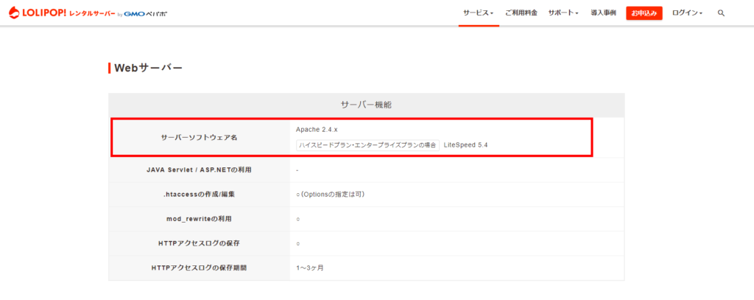Select the mod_rewriteの利用 row label
The image size is (754, 300).
coord(199,219)
